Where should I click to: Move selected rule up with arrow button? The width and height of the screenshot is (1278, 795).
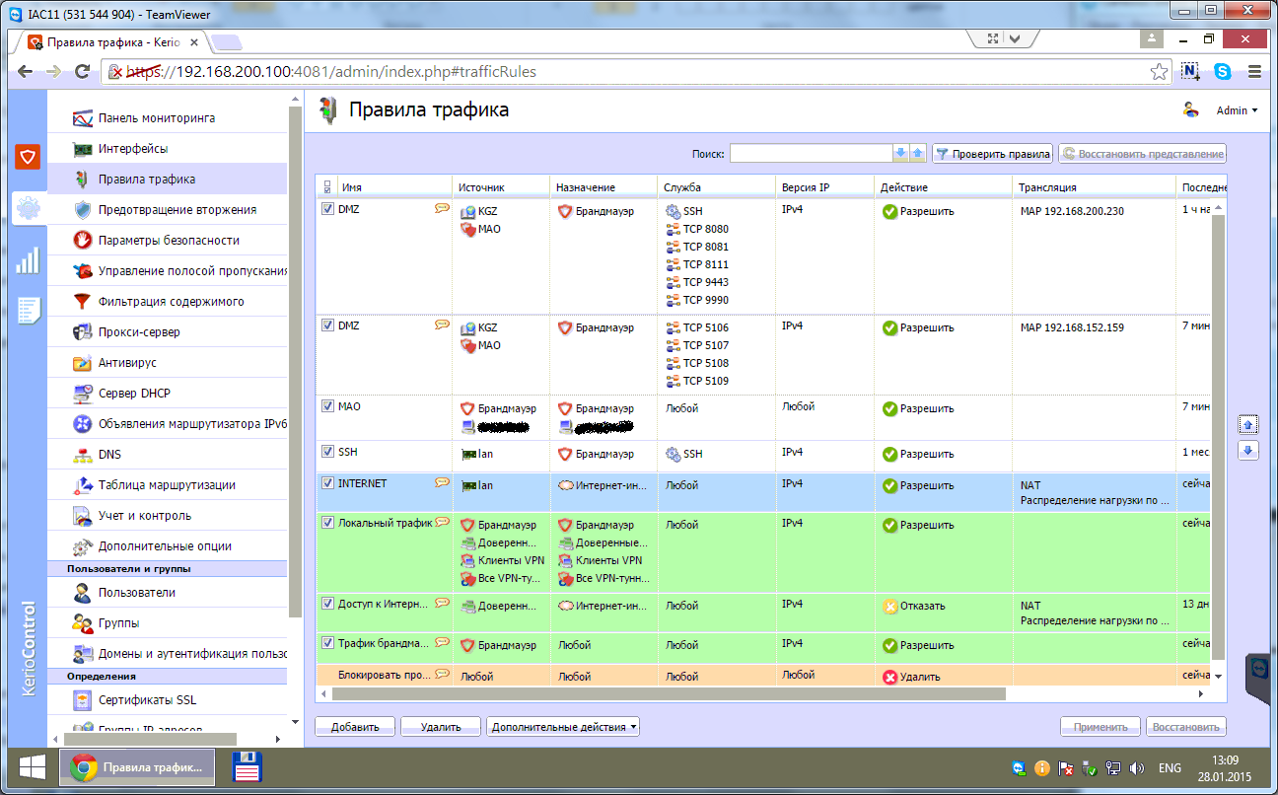tap(1247, 424)
